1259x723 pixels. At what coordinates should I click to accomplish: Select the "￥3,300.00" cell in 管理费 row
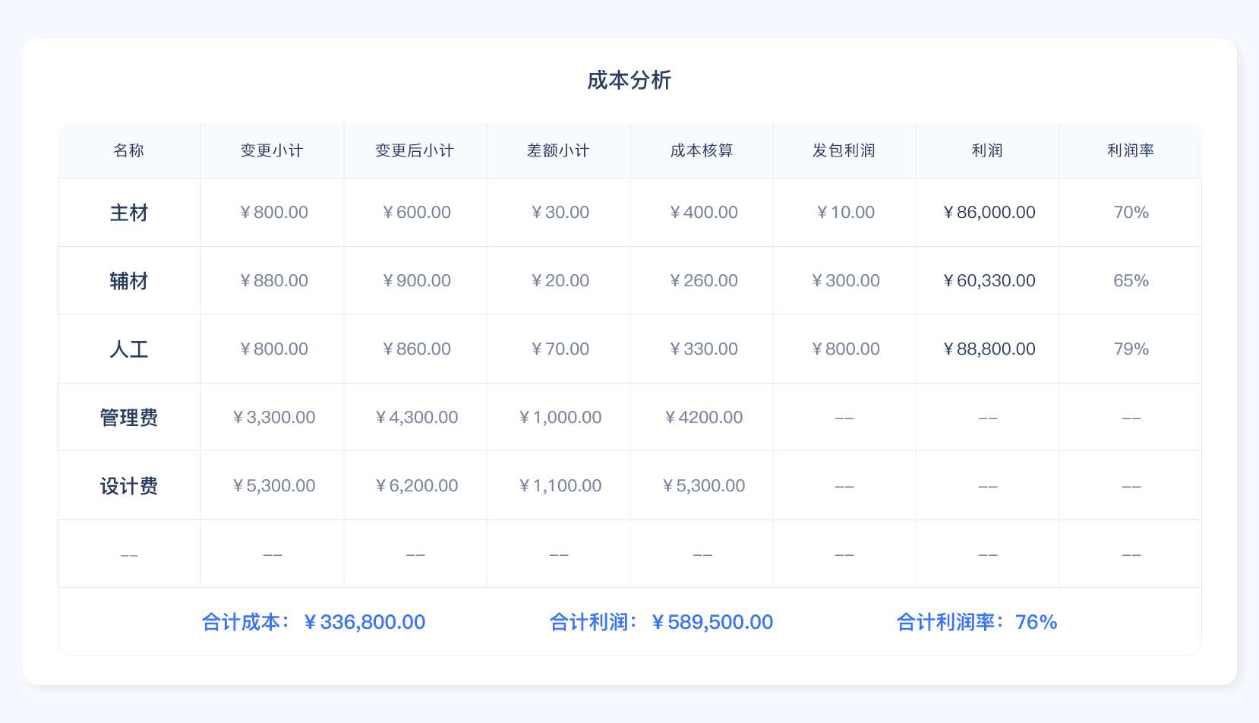coord(273,418)
